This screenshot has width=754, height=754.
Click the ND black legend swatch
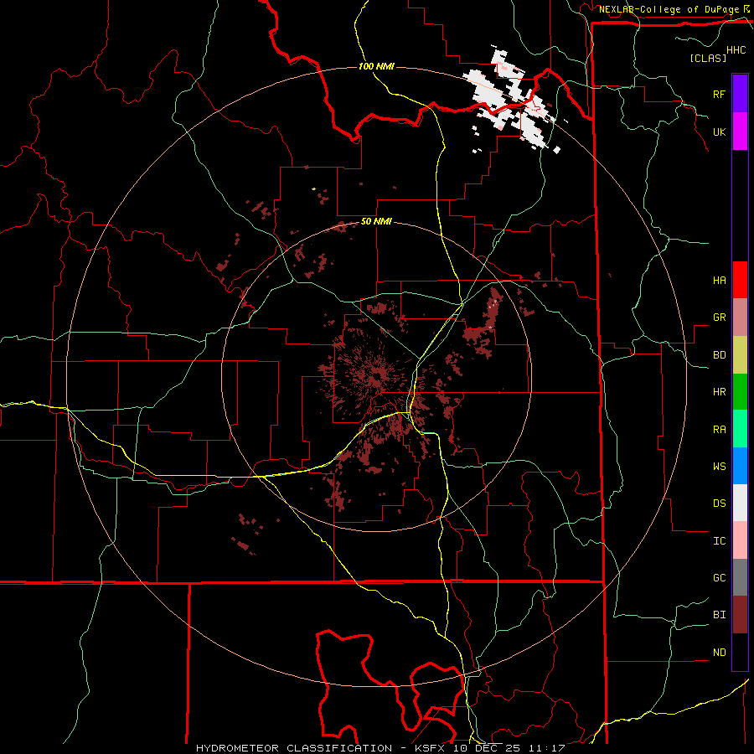tap(740, 652)
